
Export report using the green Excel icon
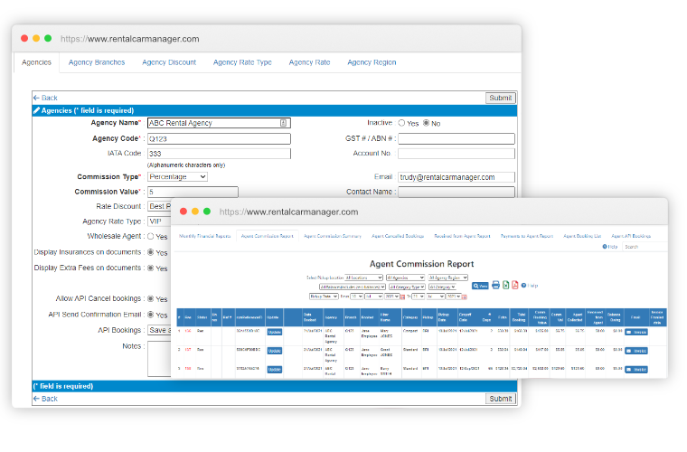pos(505,285)
